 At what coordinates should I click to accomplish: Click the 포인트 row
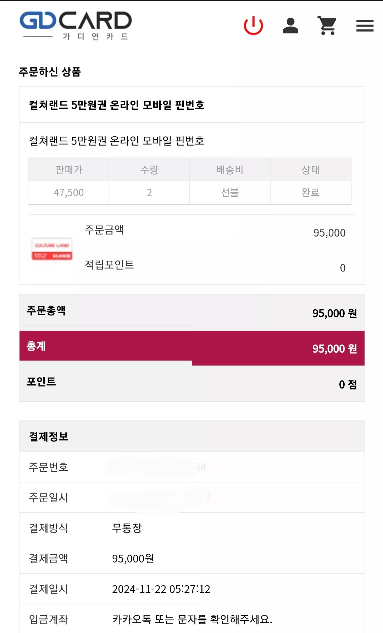[x=192, y=383]
